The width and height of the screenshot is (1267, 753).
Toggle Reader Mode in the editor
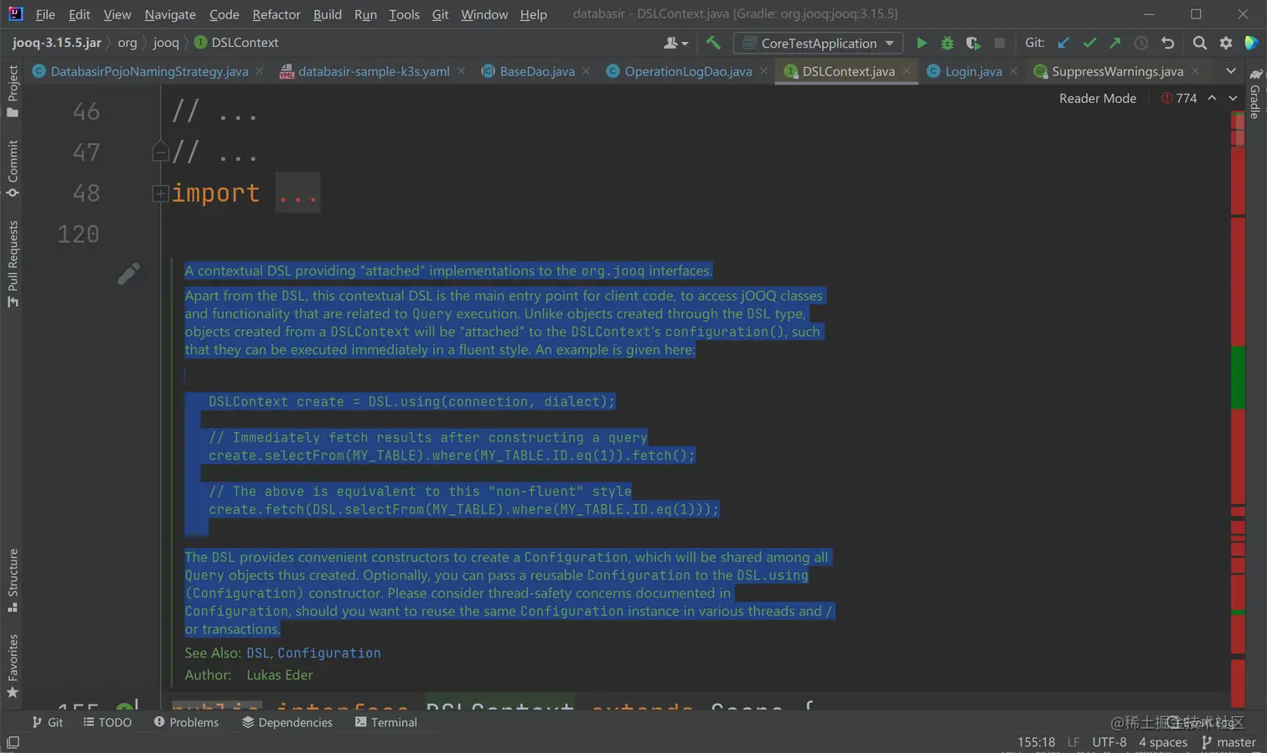pyautogui.click(x=1098, y=98)
